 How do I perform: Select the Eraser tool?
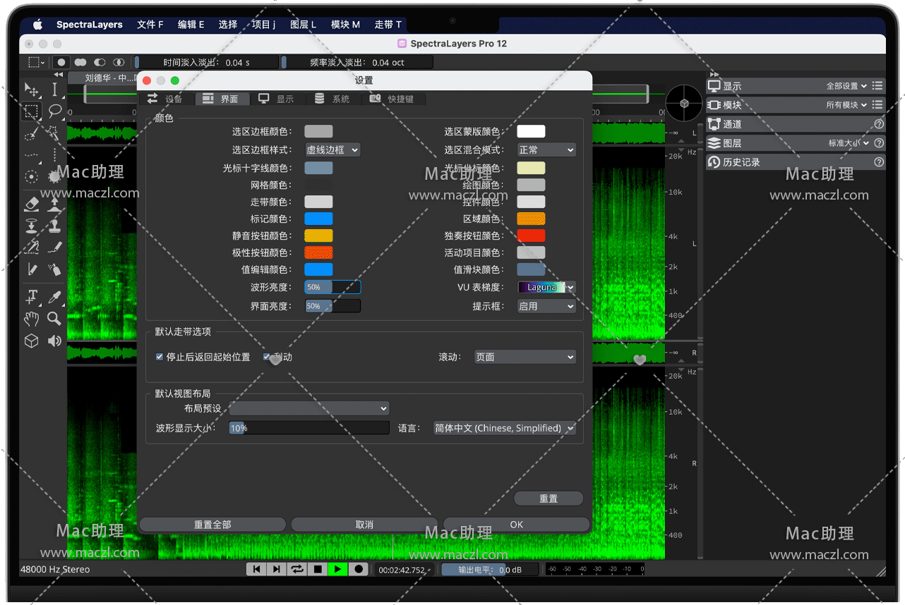click(x=32, y=204)
